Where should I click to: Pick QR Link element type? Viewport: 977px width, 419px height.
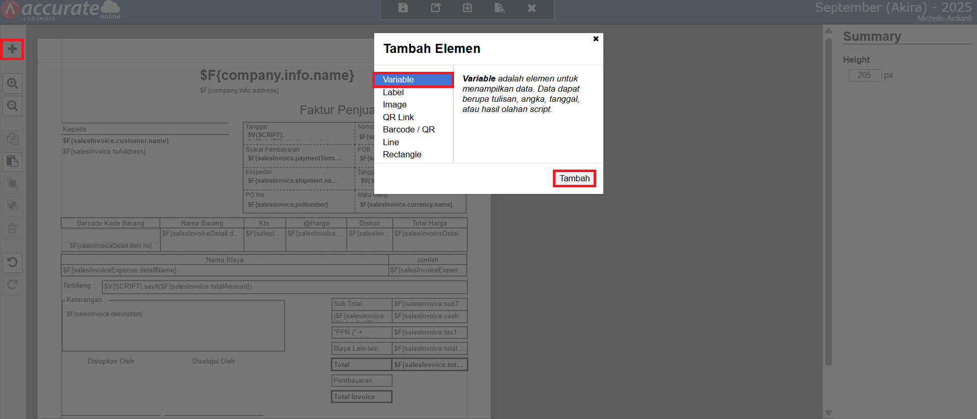pyautogui.click(x=398, y=117)
